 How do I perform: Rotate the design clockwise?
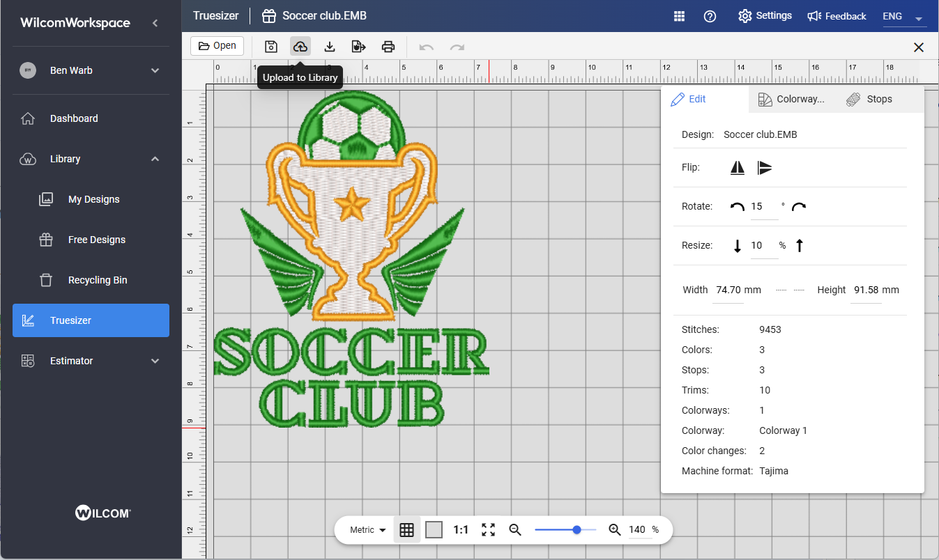pos(799,207)
